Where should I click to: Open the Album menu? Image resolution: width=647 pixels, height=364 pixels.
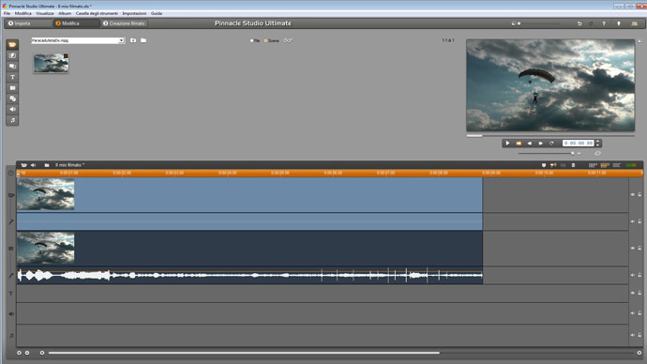65,13
